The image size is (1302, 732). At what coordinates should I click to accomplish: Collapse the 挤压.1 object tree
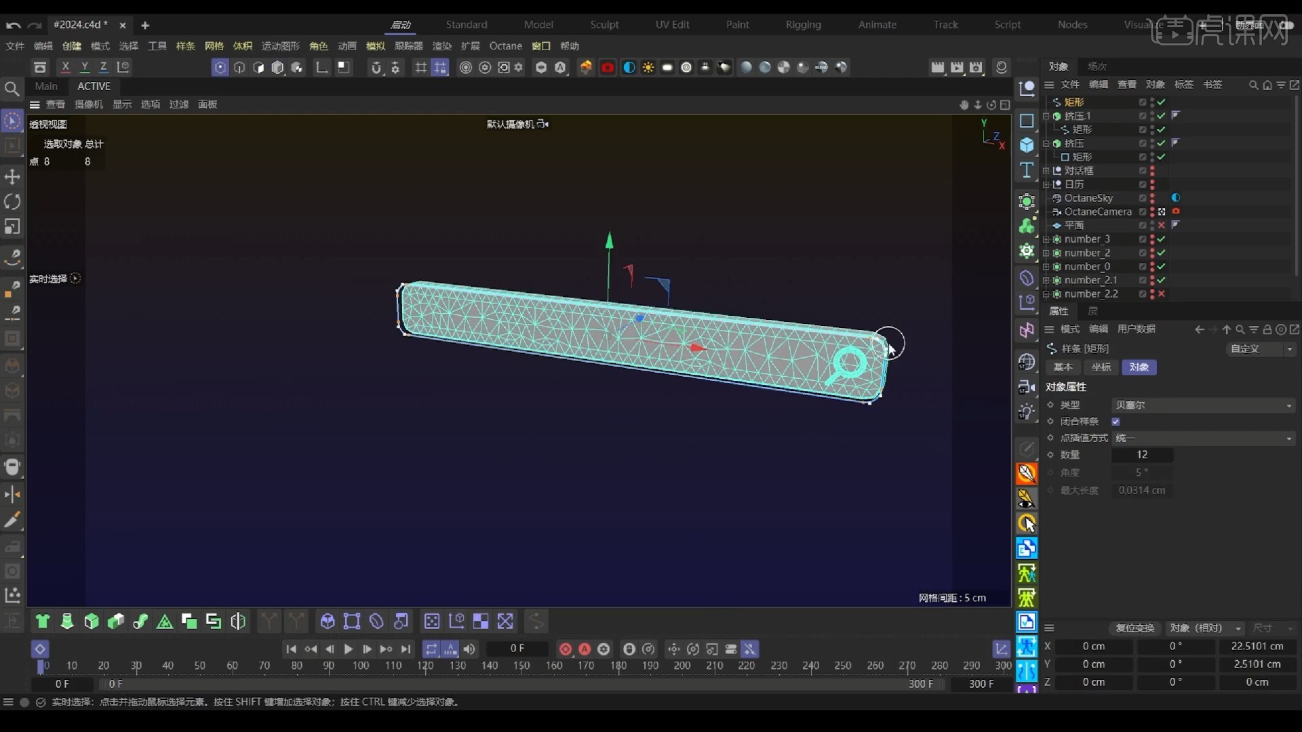1046,117
